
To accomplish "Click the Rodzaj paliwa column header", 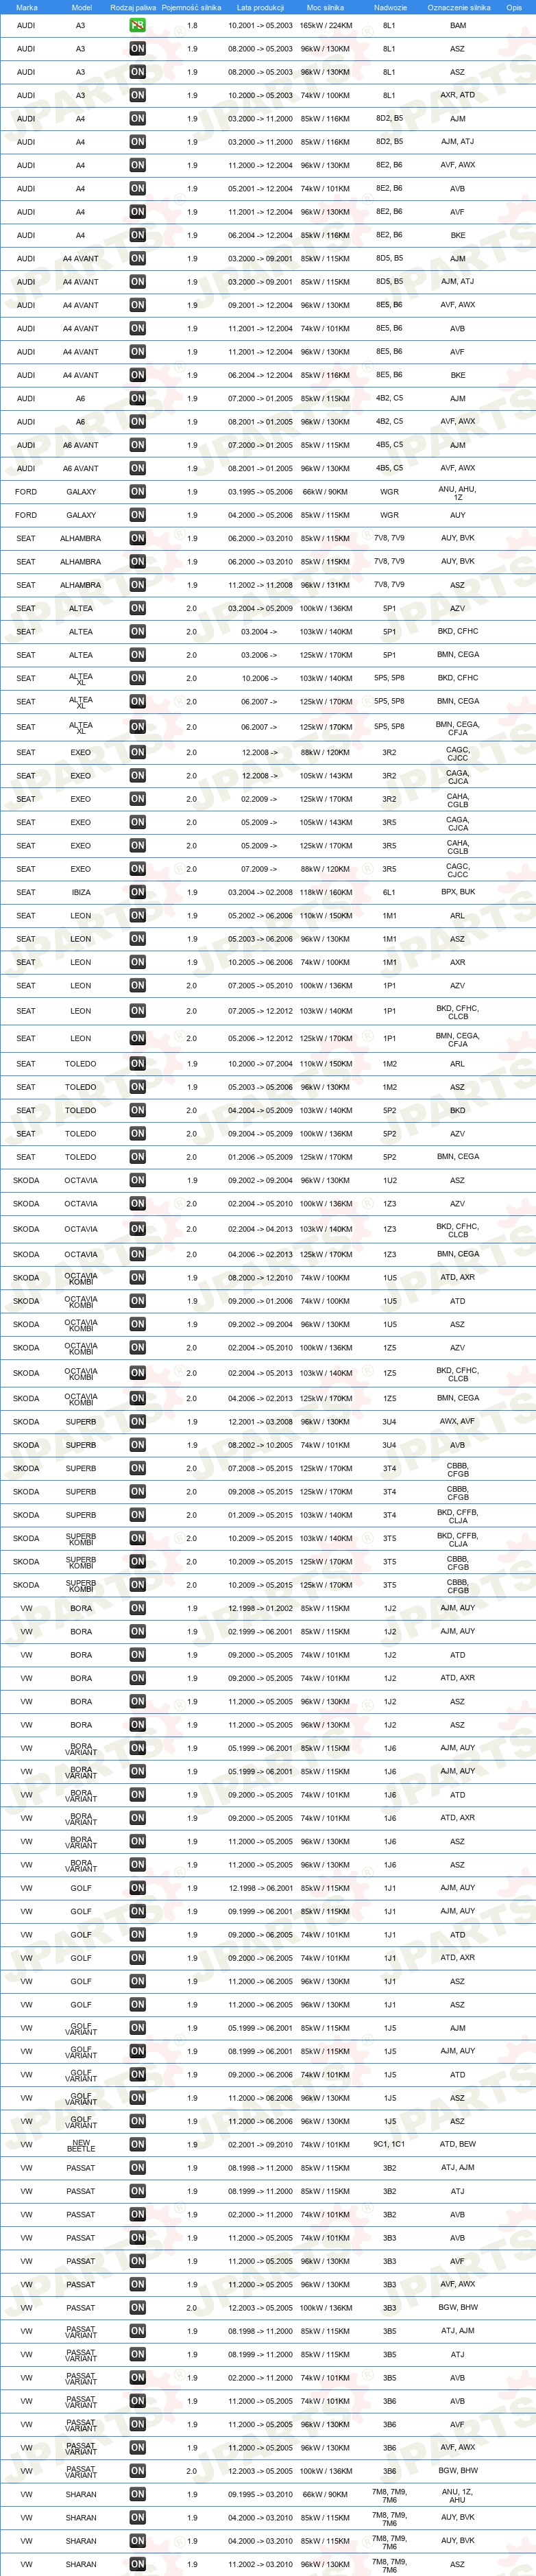I will 133,7.
